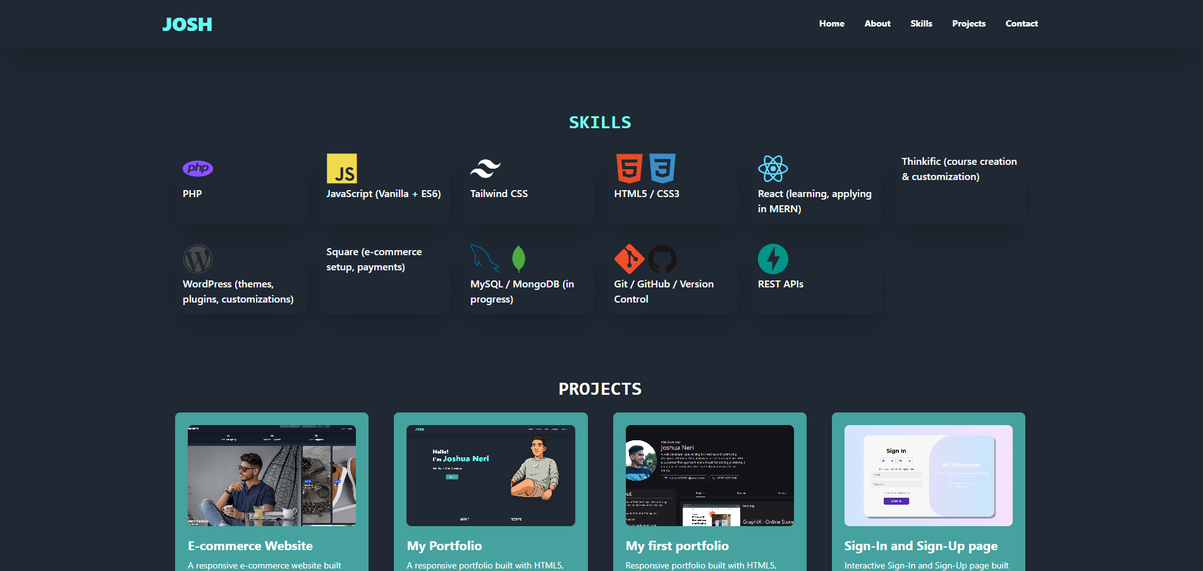The width and height of the screenshot is (1203, 571).
Task: Open the E-commerce Website project title
Action: (250, 546)
